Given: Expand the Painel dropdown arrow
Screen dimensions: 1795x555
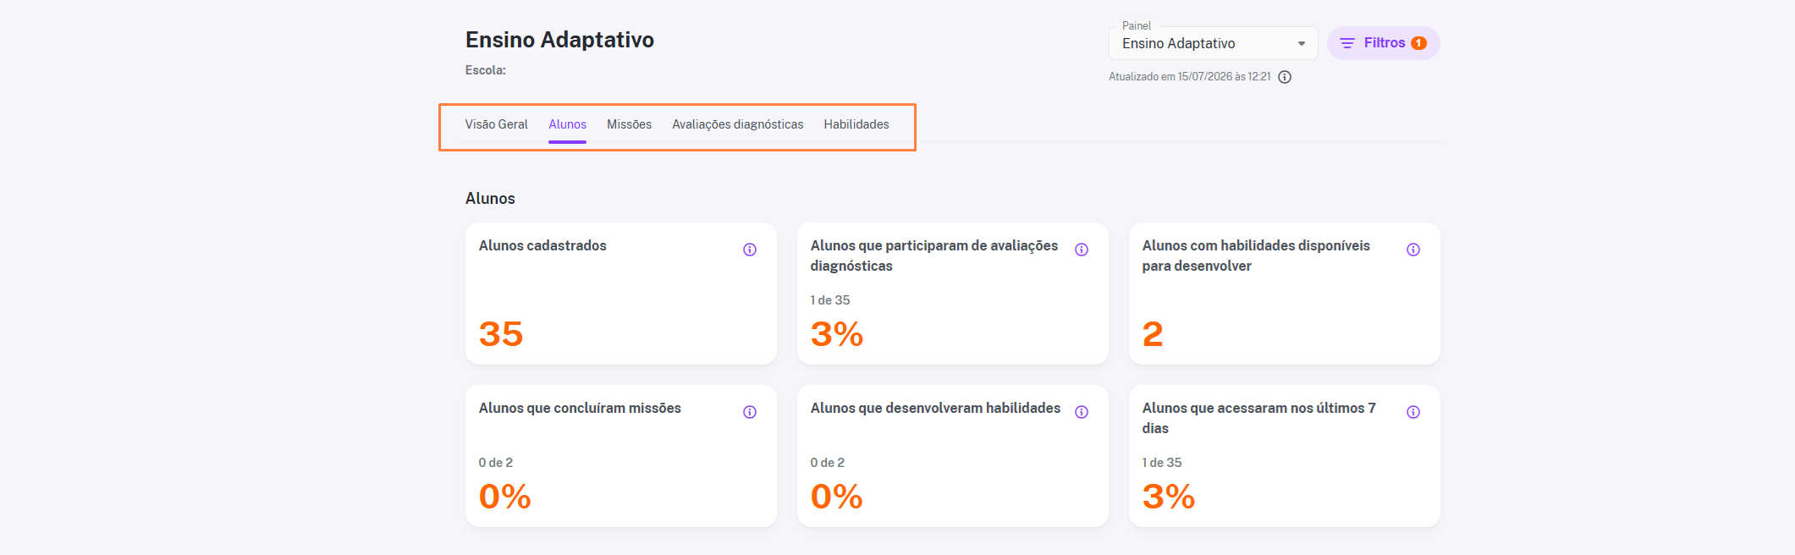Looking at the screenshot, I should click(1302, 43).
